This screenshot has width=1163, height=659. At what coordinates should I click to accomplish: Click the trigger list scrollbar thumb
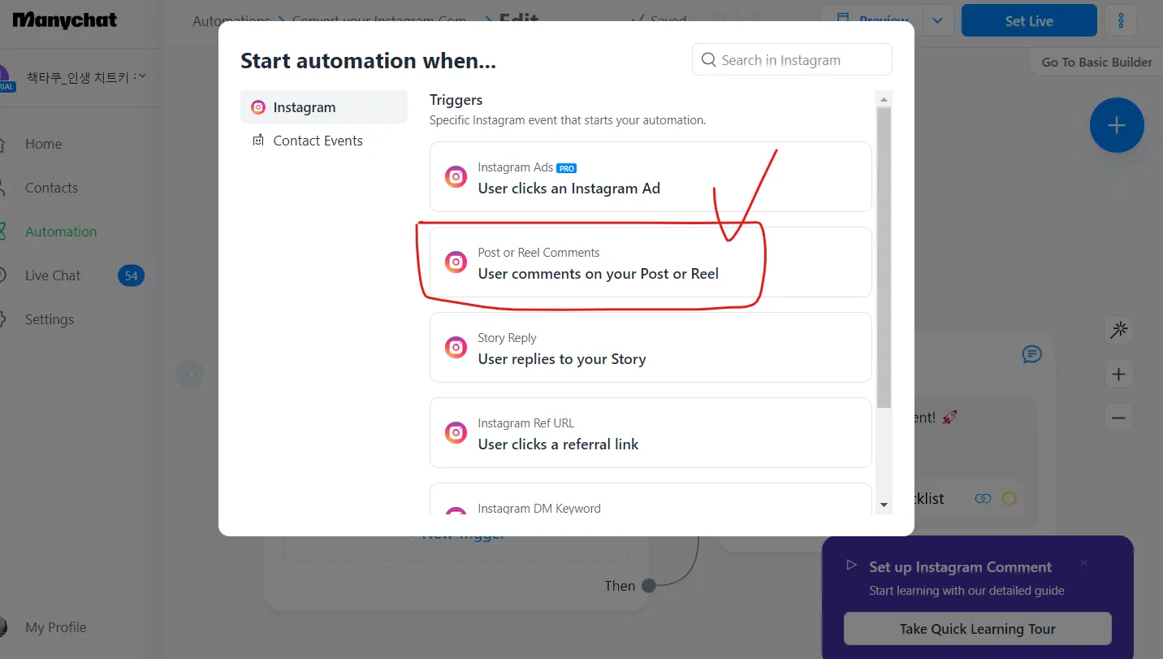click(884, 257)
